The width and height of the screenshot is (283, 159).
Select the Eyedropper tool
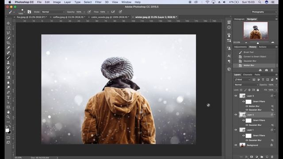click(x=8, y=48)
